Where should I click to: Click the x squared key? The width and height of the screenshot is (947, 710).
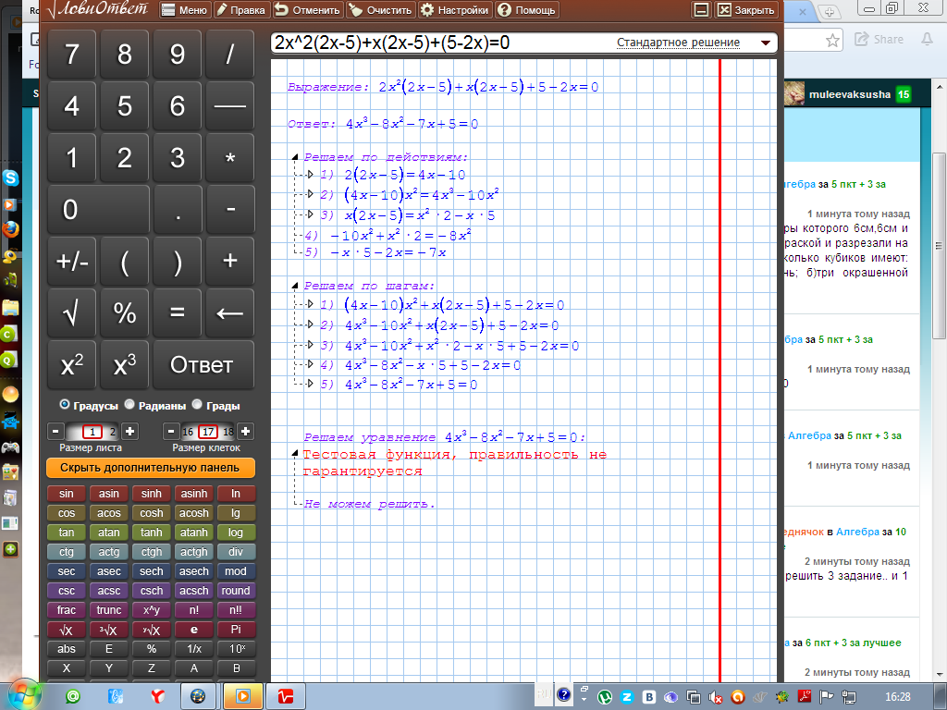(x=72, y=364)
